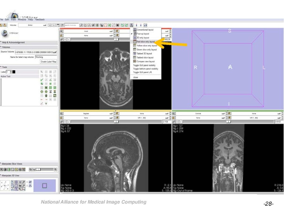Open the Feedback menu
284x213 pixels.
tap(40, 20)
